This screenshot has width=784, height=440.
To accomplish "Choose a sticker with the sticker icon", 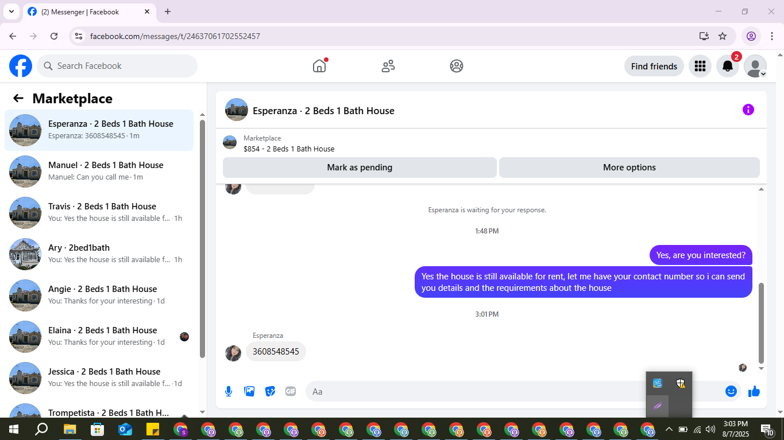I will coord(270,391).
